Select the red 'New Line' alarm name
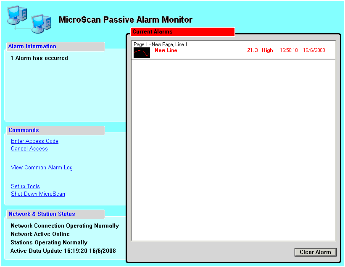Viewport: 345px width, 267px height. [x=166, y=50]
